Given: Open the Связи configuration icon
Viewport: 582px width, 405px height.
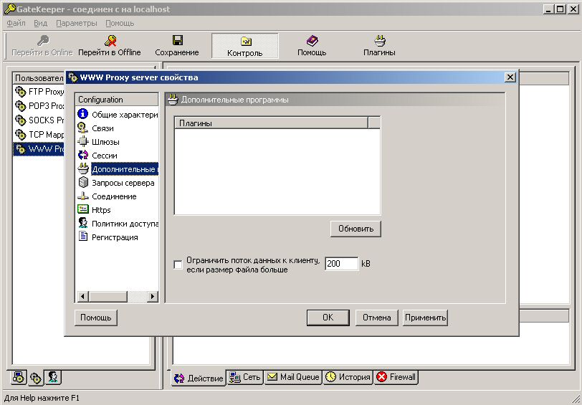Looking at the screenshot, I should pos(82,128).
